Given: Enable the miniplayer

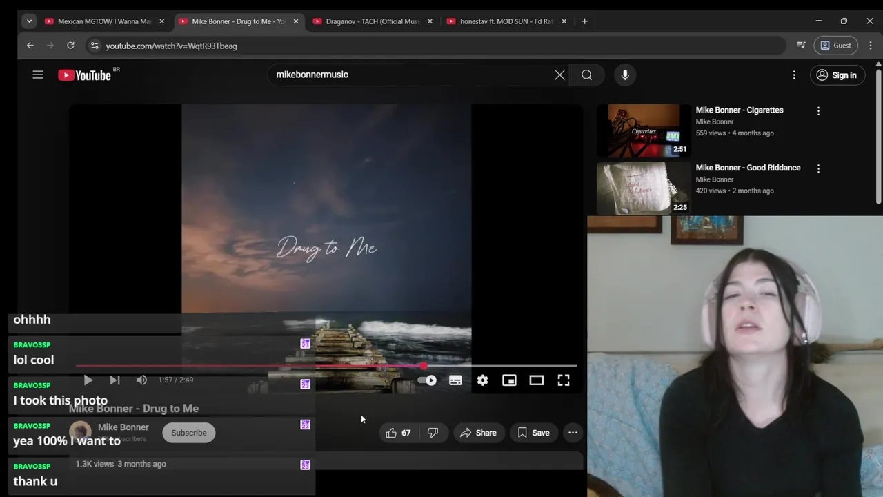Looking at the screenshot, I should pyautogui.click(x=509, y=380).
